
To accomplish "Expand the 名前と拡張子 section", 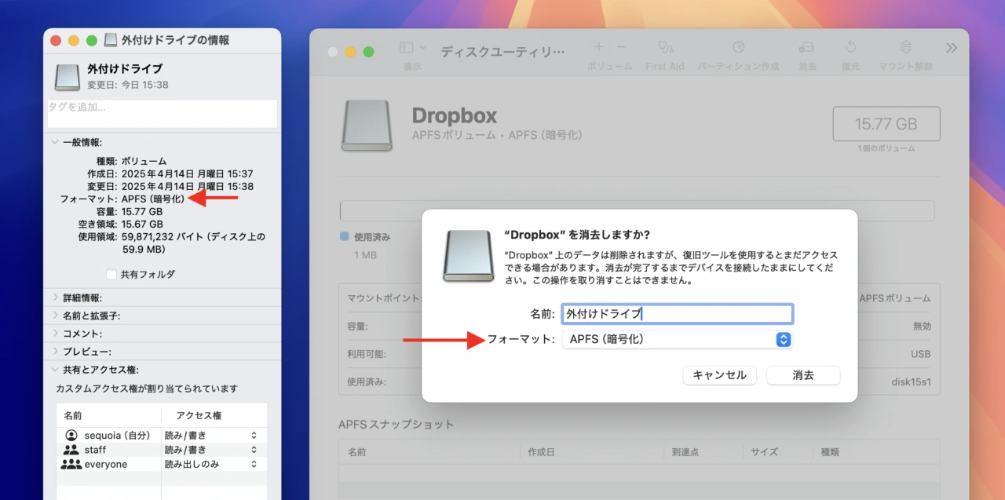I will point(55,316).
